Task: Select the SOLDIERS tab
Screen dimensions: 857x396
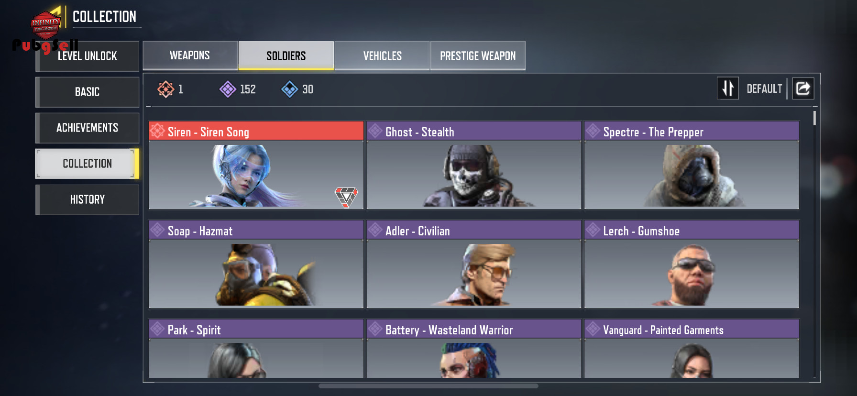Action: 286,55
